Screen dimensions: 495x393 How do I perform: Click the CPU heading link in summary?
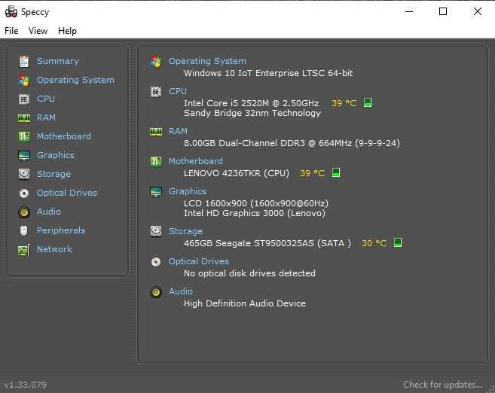tap(178, 91)
